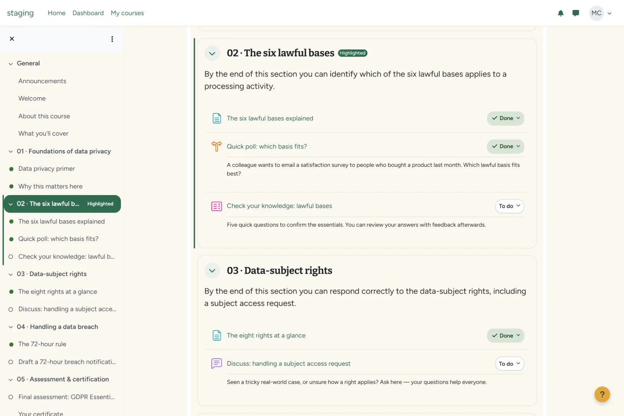Toggle Done status for eight rights at a glance
Screen dimensions: 624x416
pyautogui.click(x=505, y=335)
